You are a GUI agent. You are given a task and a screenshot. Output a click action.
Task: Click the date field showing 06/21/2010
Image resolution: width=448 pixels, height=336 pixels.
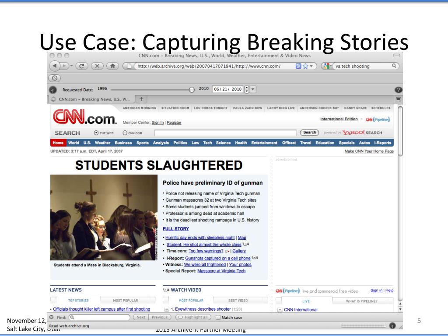[x=227, y=89]
